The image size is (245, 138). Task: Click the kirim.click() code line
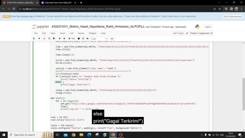point(64,63)
